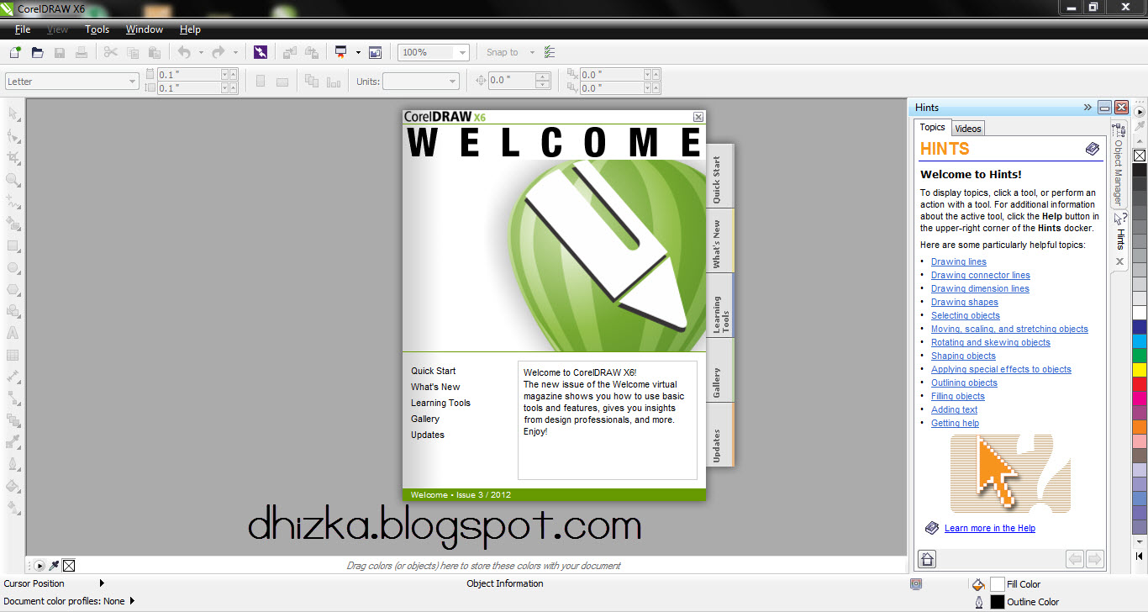This screenshot has width=1148, height=612.
Task: Click the Redo arrow icon
Action: point(219,52)
